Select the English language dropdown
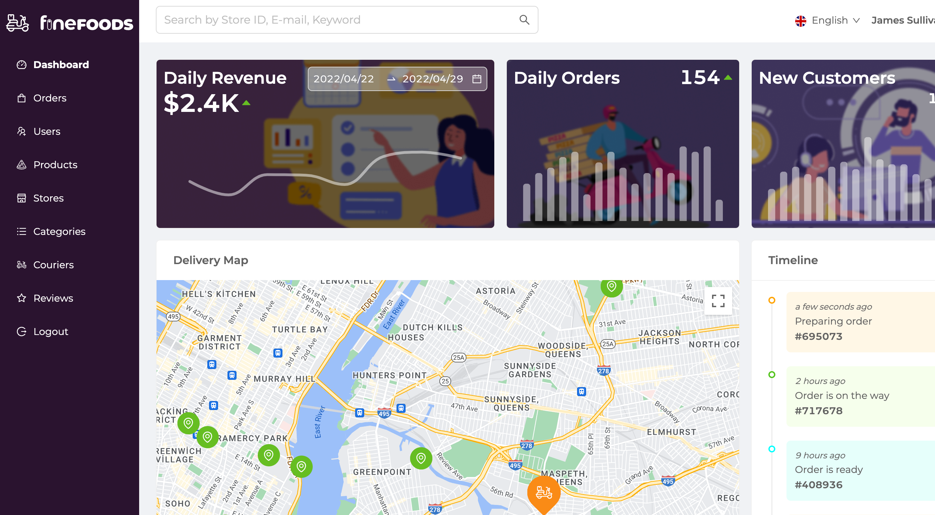The image size is (935, 515). [x=828, y=20]
